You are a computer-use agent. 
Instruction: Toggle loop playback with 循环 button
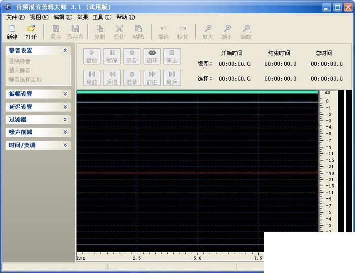pos(152,56)
